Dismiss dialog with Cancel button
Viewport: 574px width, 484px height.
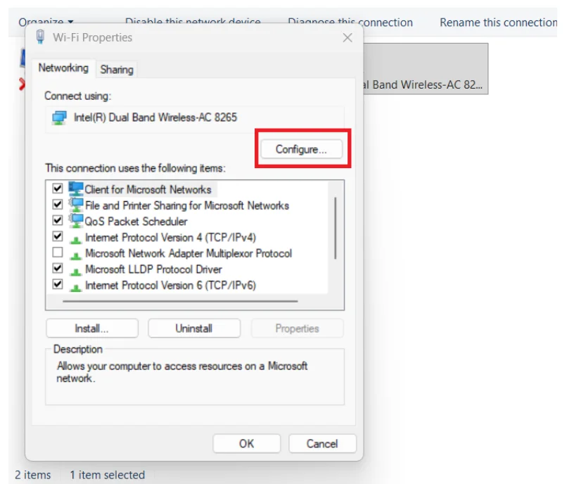point(322,443)
